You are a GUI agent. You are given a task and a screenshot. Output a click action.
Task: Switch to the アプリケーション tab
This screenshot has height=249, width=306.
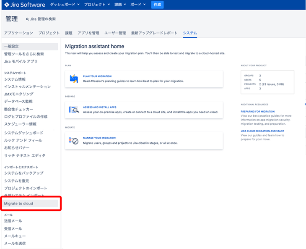click(18, 33)
